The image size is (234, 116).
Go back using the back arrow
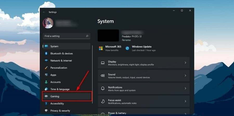(44, 12)
